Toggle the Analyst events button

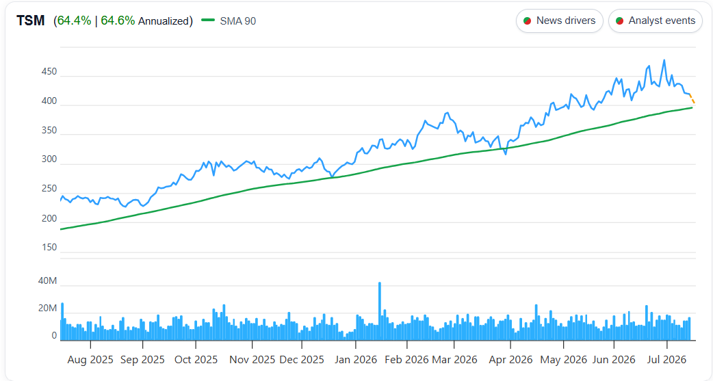pos(656,21)
